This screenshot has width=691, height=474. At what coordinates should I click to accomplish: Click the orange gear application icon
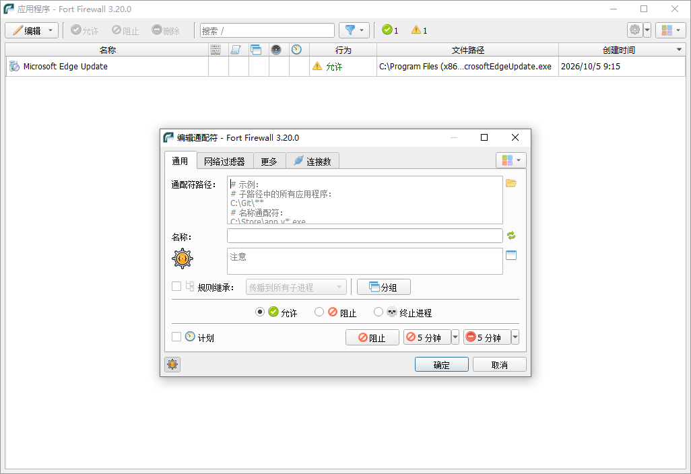[183, 259]
